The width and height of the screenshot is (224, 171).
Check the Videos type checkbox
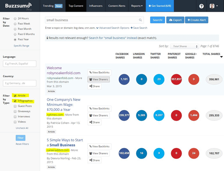[15, 122]
